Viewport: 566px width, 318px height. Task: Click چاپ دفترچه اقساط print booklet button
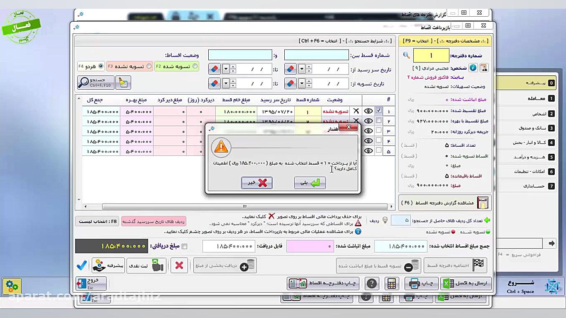point(323,283)
